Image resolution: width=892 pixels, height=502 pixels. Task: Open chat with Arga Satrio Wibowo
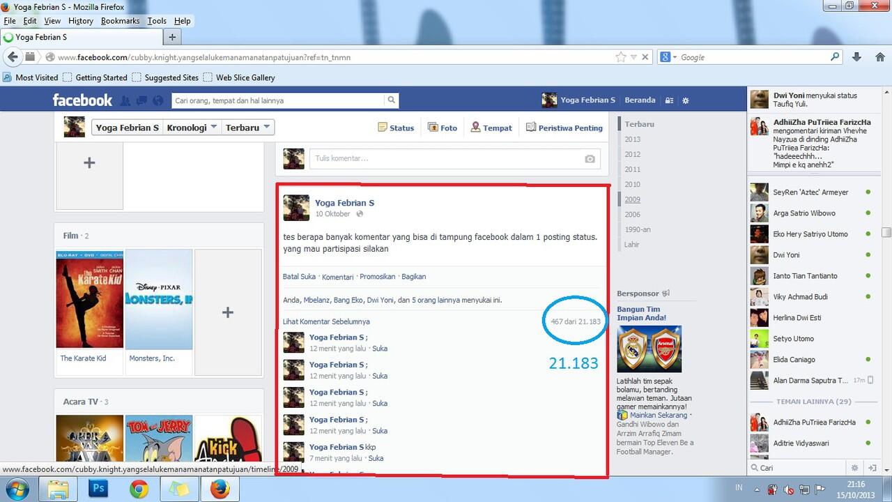[x=810, y=213]
